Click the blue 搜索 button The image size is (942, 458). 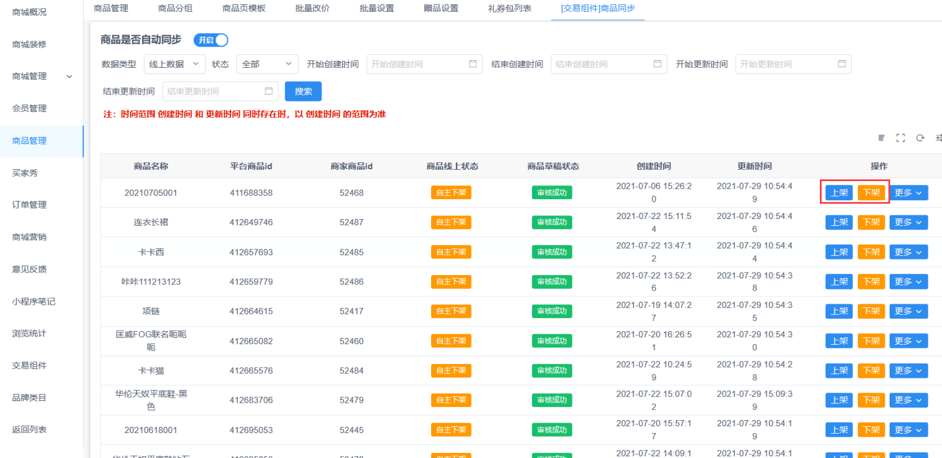(303, 91)
